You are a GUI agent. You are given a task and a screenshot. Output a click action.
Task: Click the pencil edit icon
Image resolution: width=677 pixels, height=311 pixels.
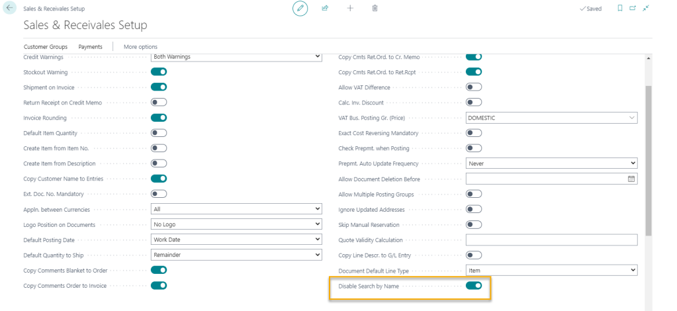click(x=300, y=9)
